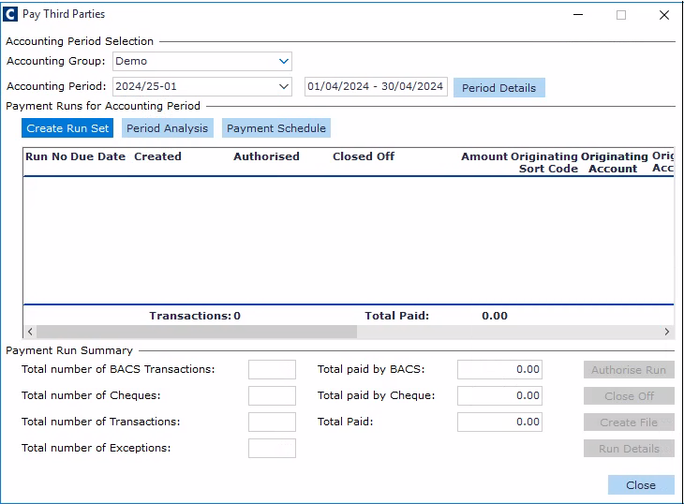Minimize the Pay Third Parties window
684x504 pixels.
click(x=578, y=15)
